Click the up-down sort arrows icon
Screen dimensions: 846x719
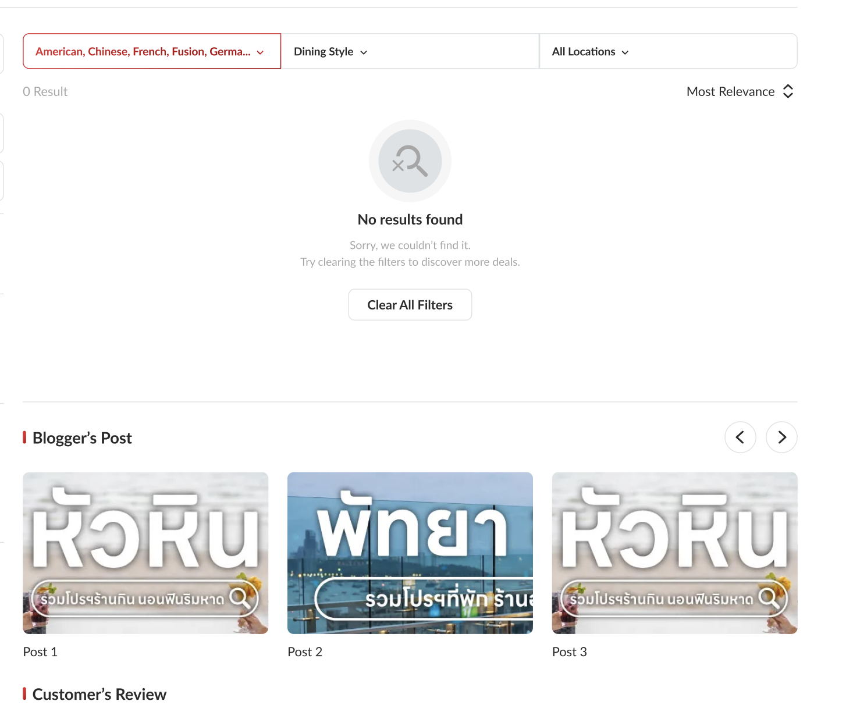788,91
